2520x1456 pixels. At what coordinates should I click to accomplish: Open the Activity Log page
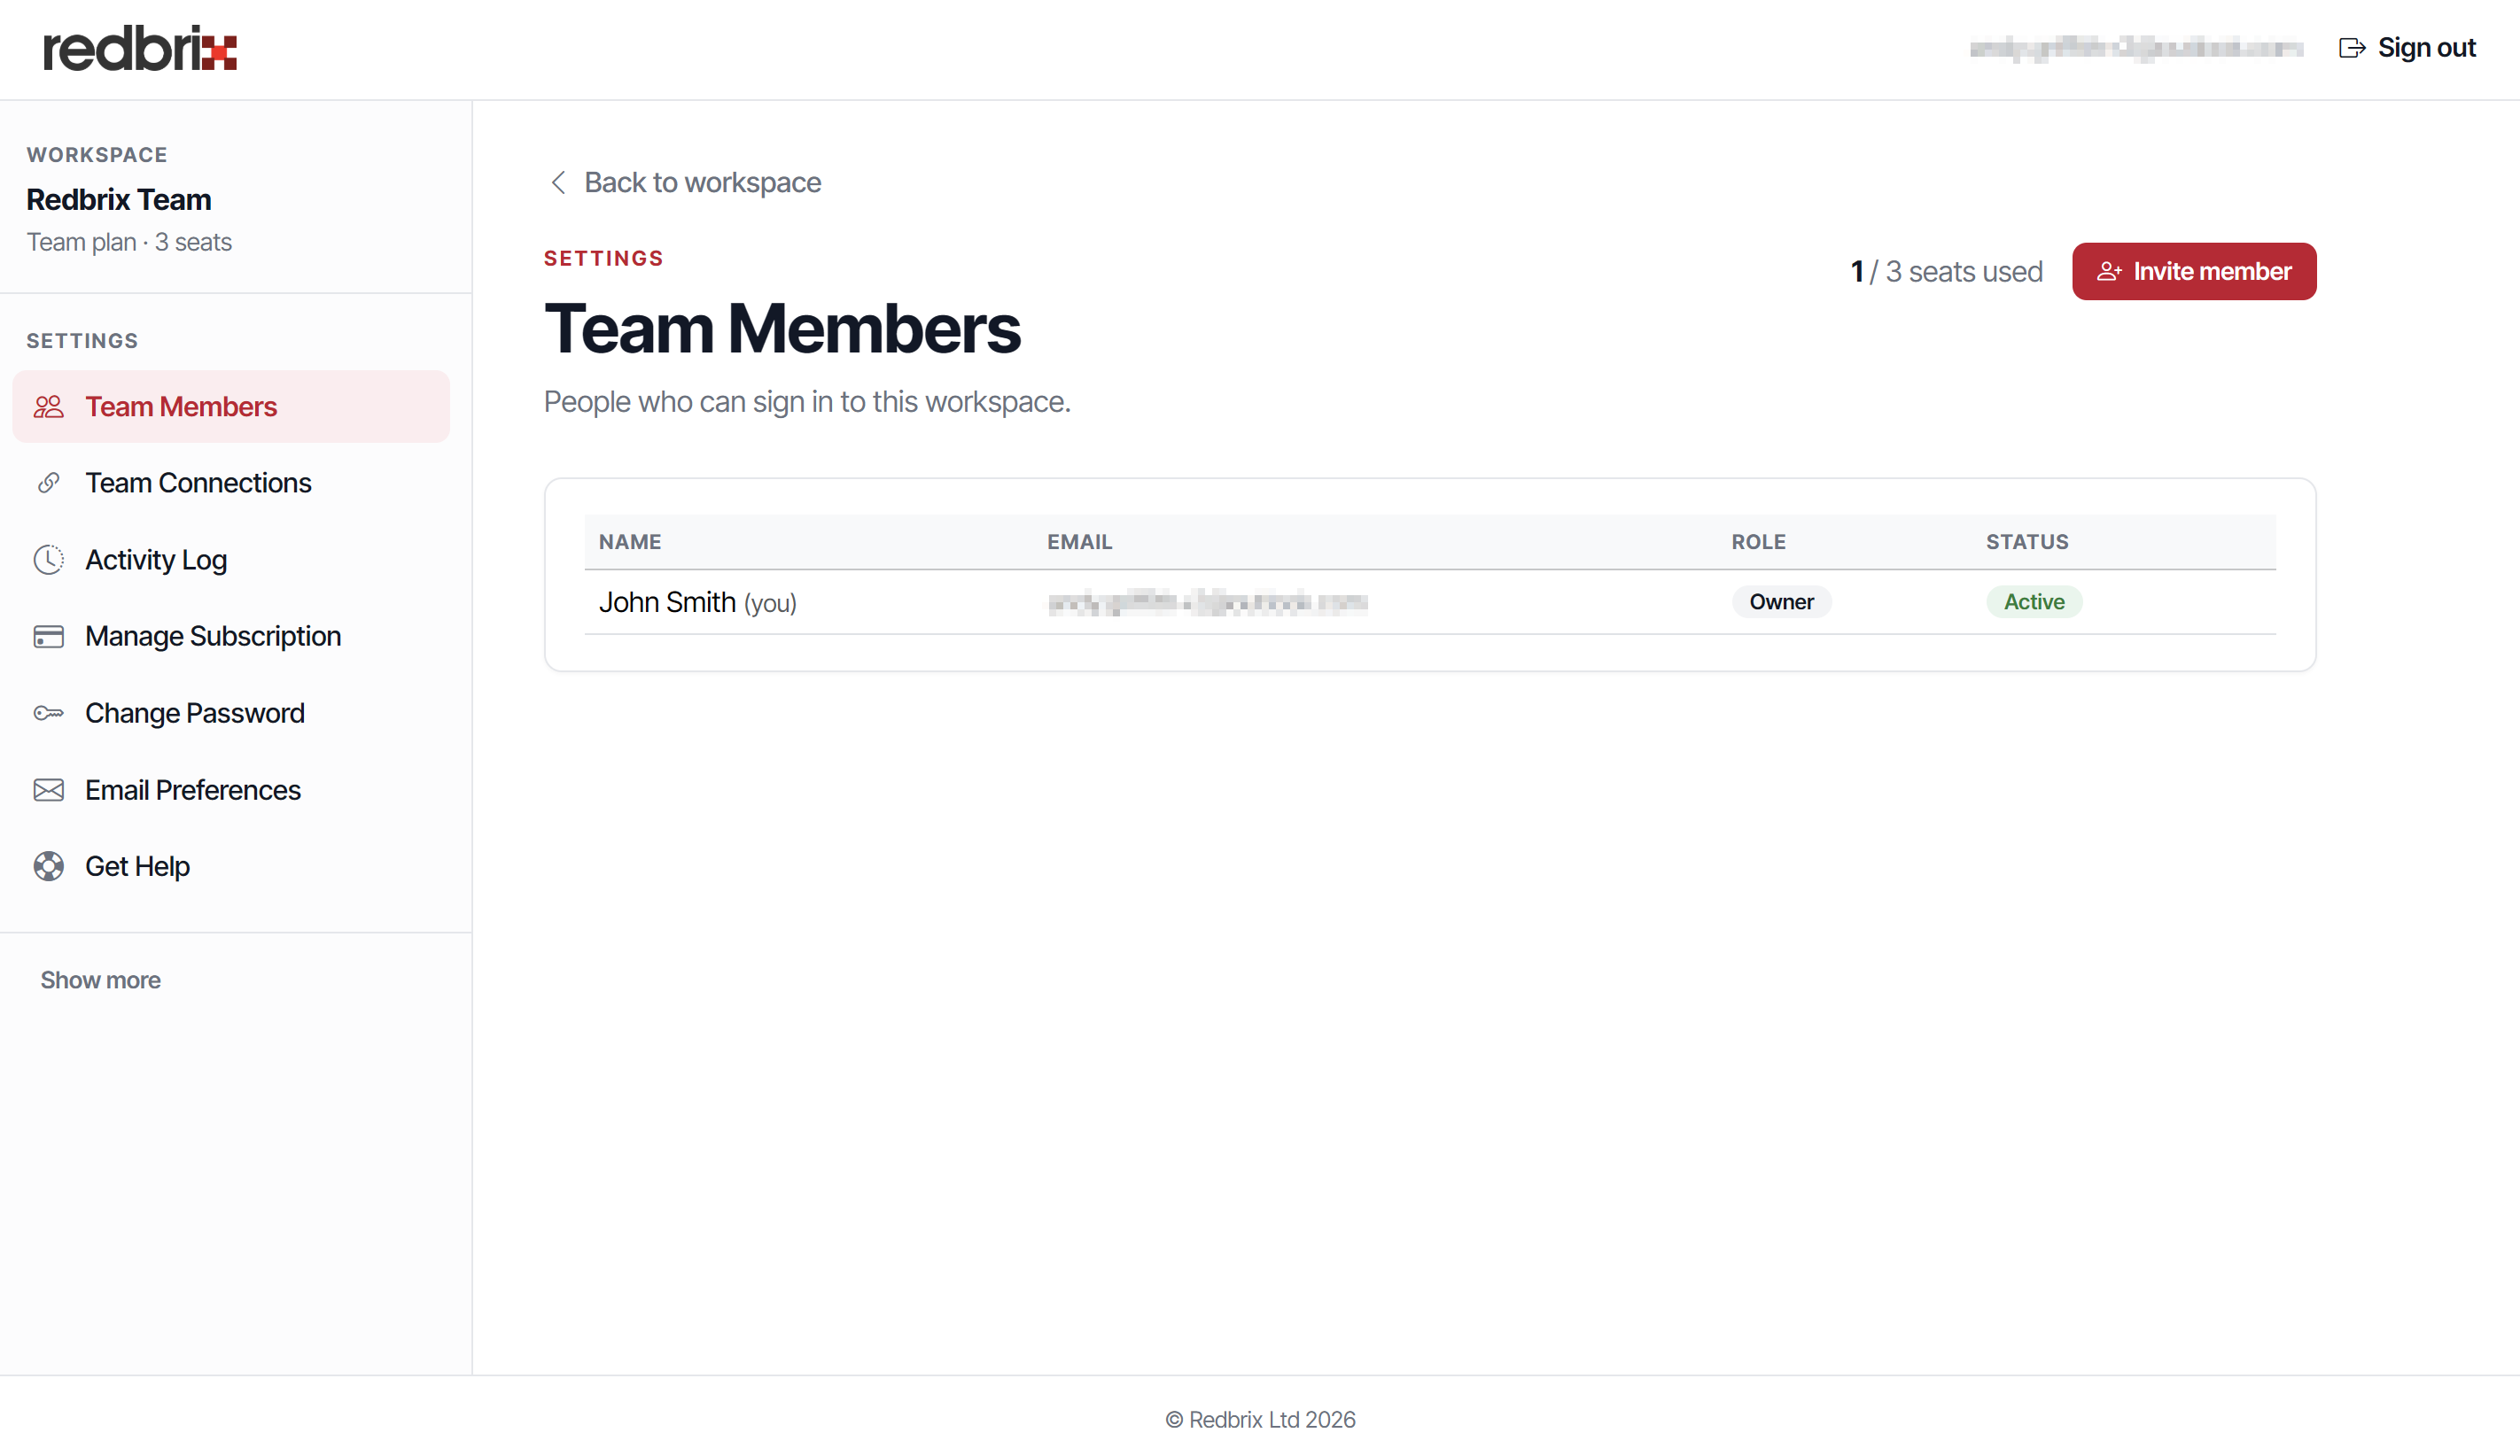pyautogui.click(x=231, y=560)
